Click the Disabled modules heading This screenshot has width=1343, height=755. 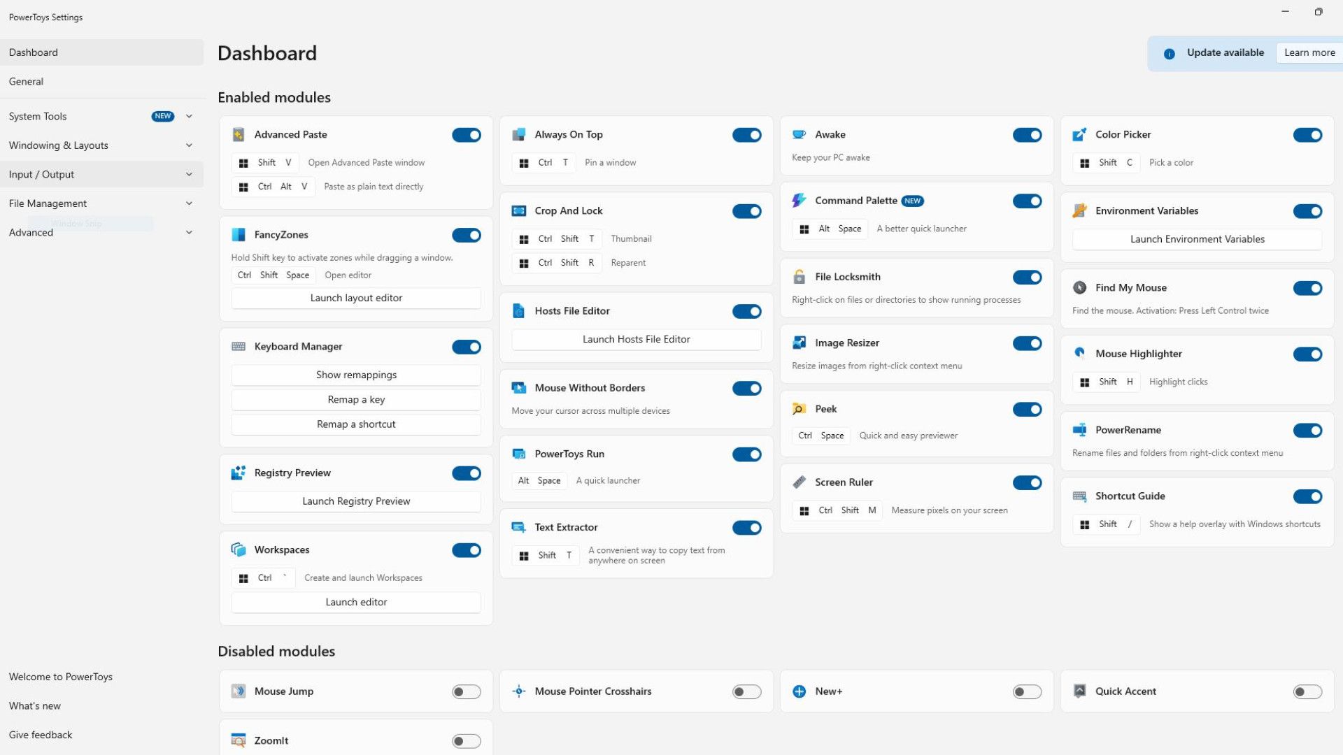click(276, 651)
